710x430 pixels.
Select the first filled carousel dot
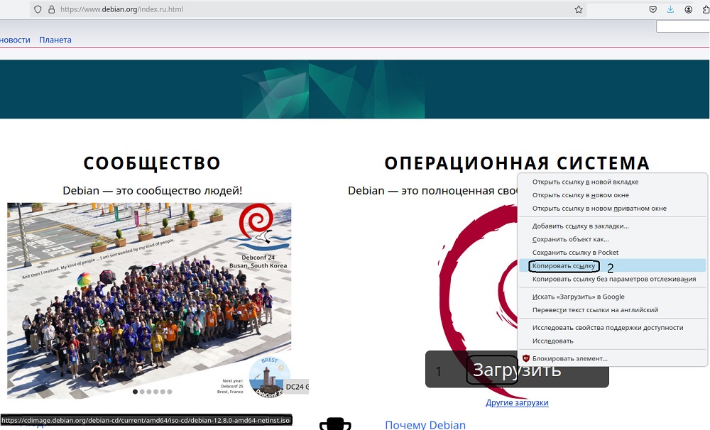click(135, 392)
